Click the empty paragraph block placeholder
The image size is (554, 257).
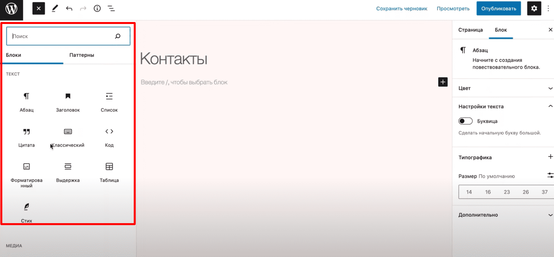(184, 82)
